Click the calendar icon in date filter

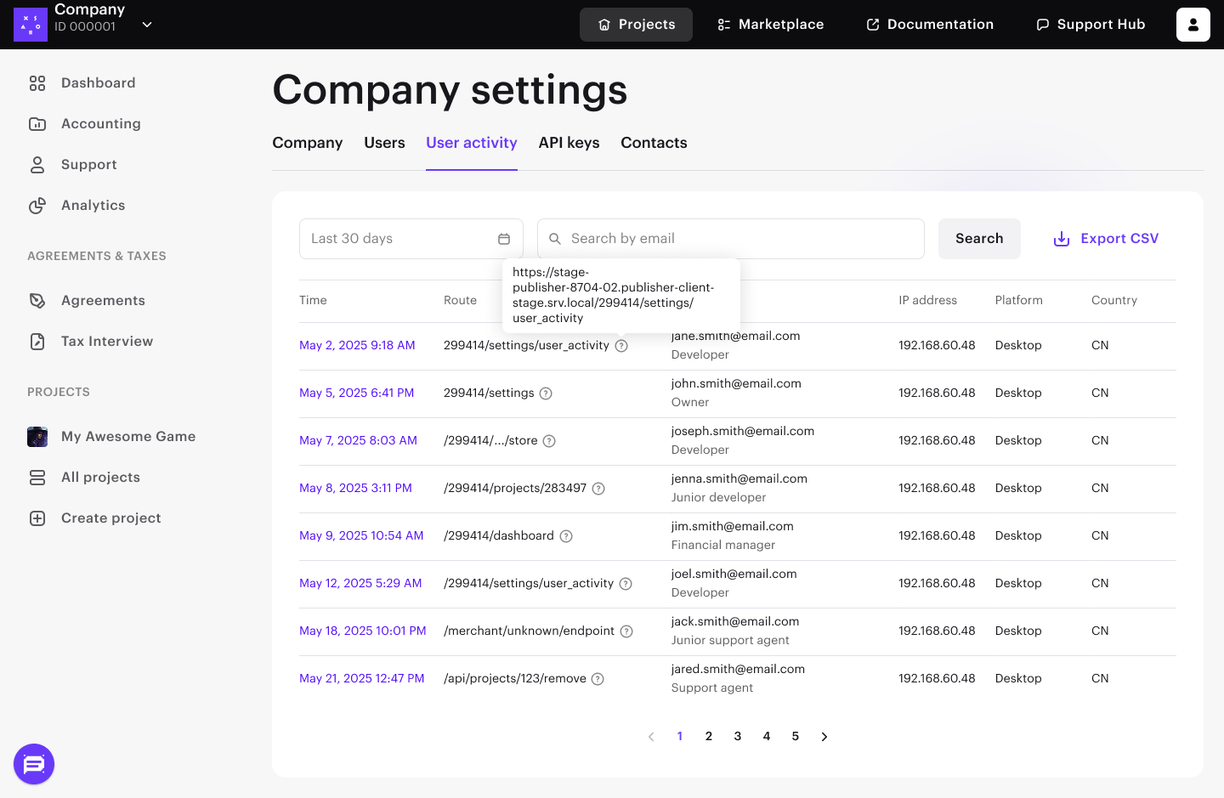tap(504, 239)
